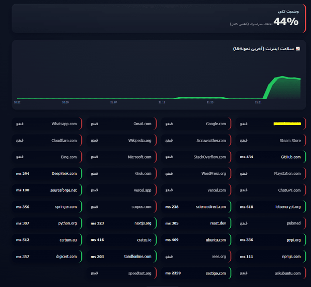Click the letsencrypt.org 618 ms card

pyautogui.click(x=271, y=207)
